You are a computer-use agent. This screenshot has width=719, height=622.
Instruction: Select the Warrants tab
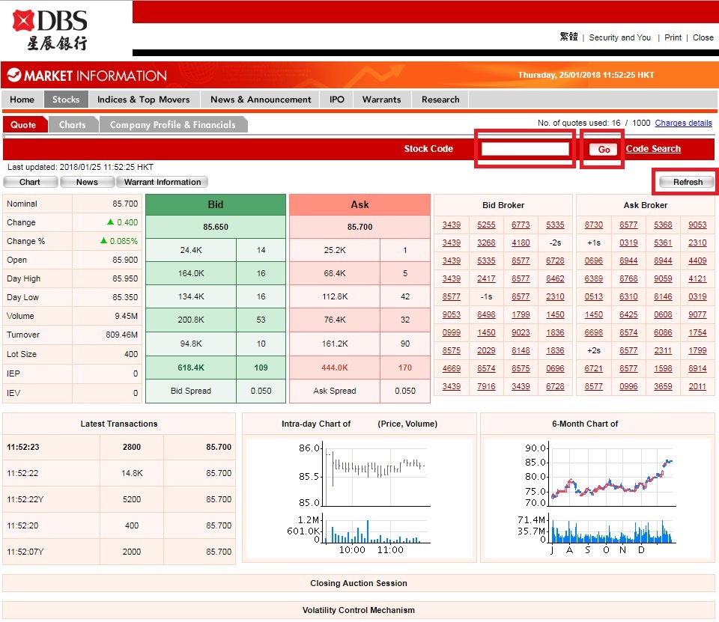coord(381,100)
